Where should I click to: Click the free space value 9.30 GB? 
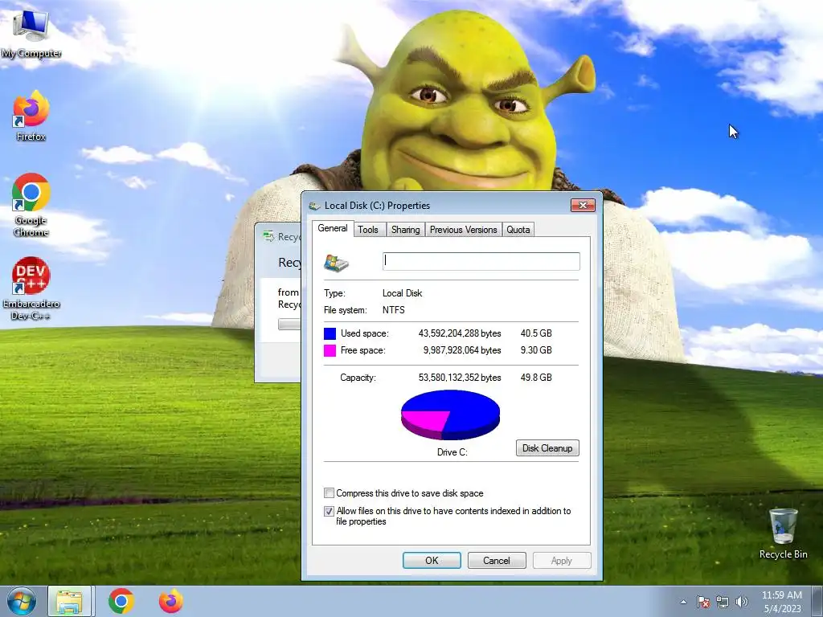coord(536,350)
